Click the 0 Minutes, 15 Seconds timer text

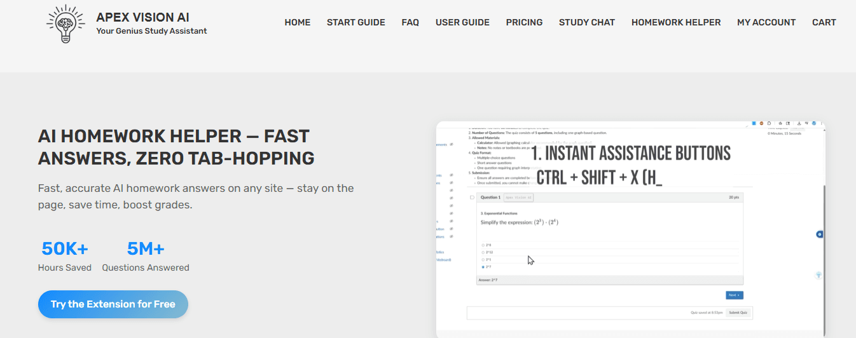pos(784,133)
